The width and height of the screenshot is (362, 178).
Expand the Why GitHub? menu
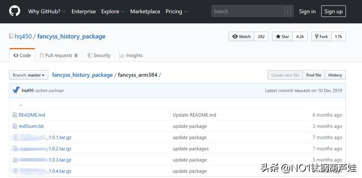[47, 11]
